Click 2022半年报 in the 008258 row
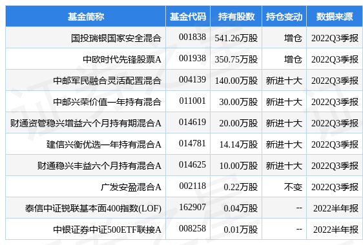 tap(336, 230)
